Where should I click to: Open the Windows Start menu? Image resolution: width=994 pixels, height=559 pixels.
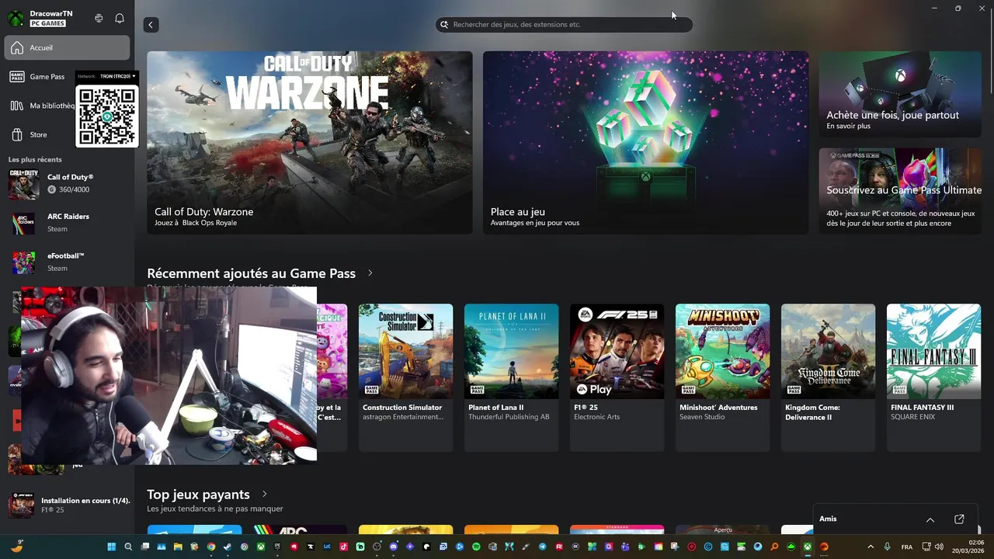(x=112, y=547)
